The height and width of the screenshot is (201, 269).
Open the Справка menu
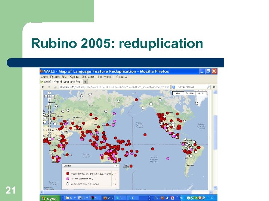click(x=122, y=77)
